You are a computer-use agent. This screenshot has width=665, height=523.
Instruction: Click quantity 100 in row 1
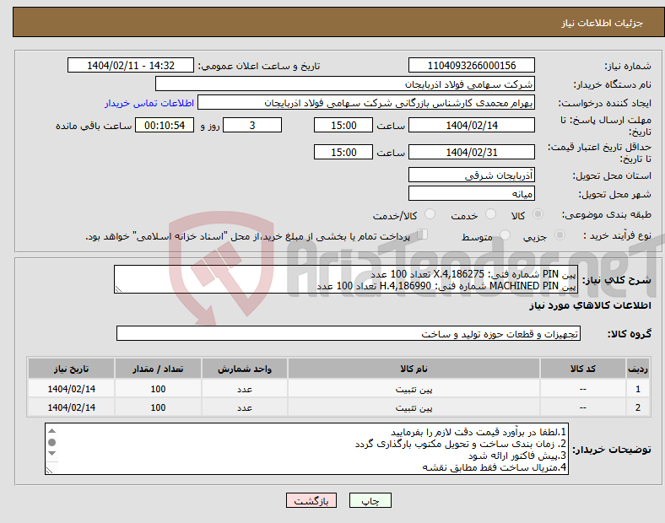158,389
